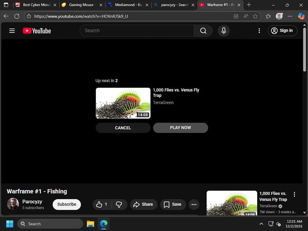Image resolution: width=308 pixels, height=231 pixels.
Task: Add this page to favorites star
Action: pos(255,16)
